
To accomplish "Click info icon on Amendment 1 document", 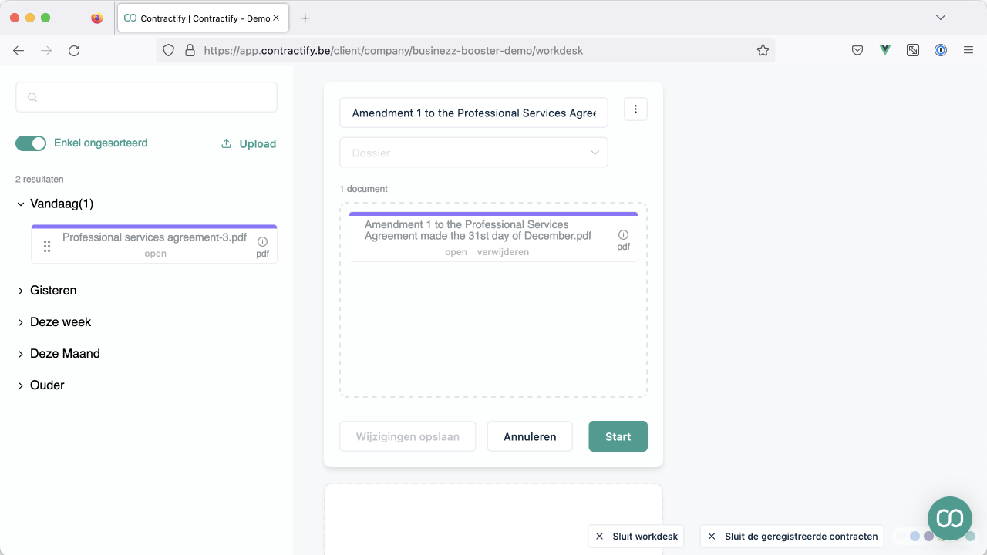I will pos(624,235).
